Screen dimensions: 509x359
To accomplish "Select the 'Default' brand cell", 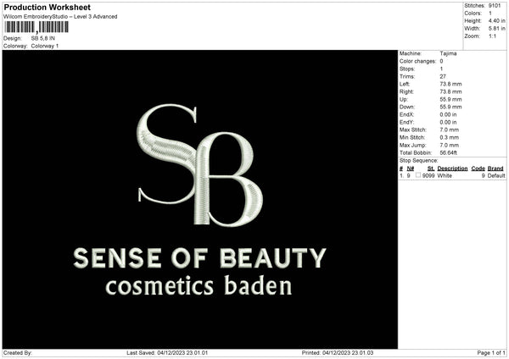I will [496, 175].
